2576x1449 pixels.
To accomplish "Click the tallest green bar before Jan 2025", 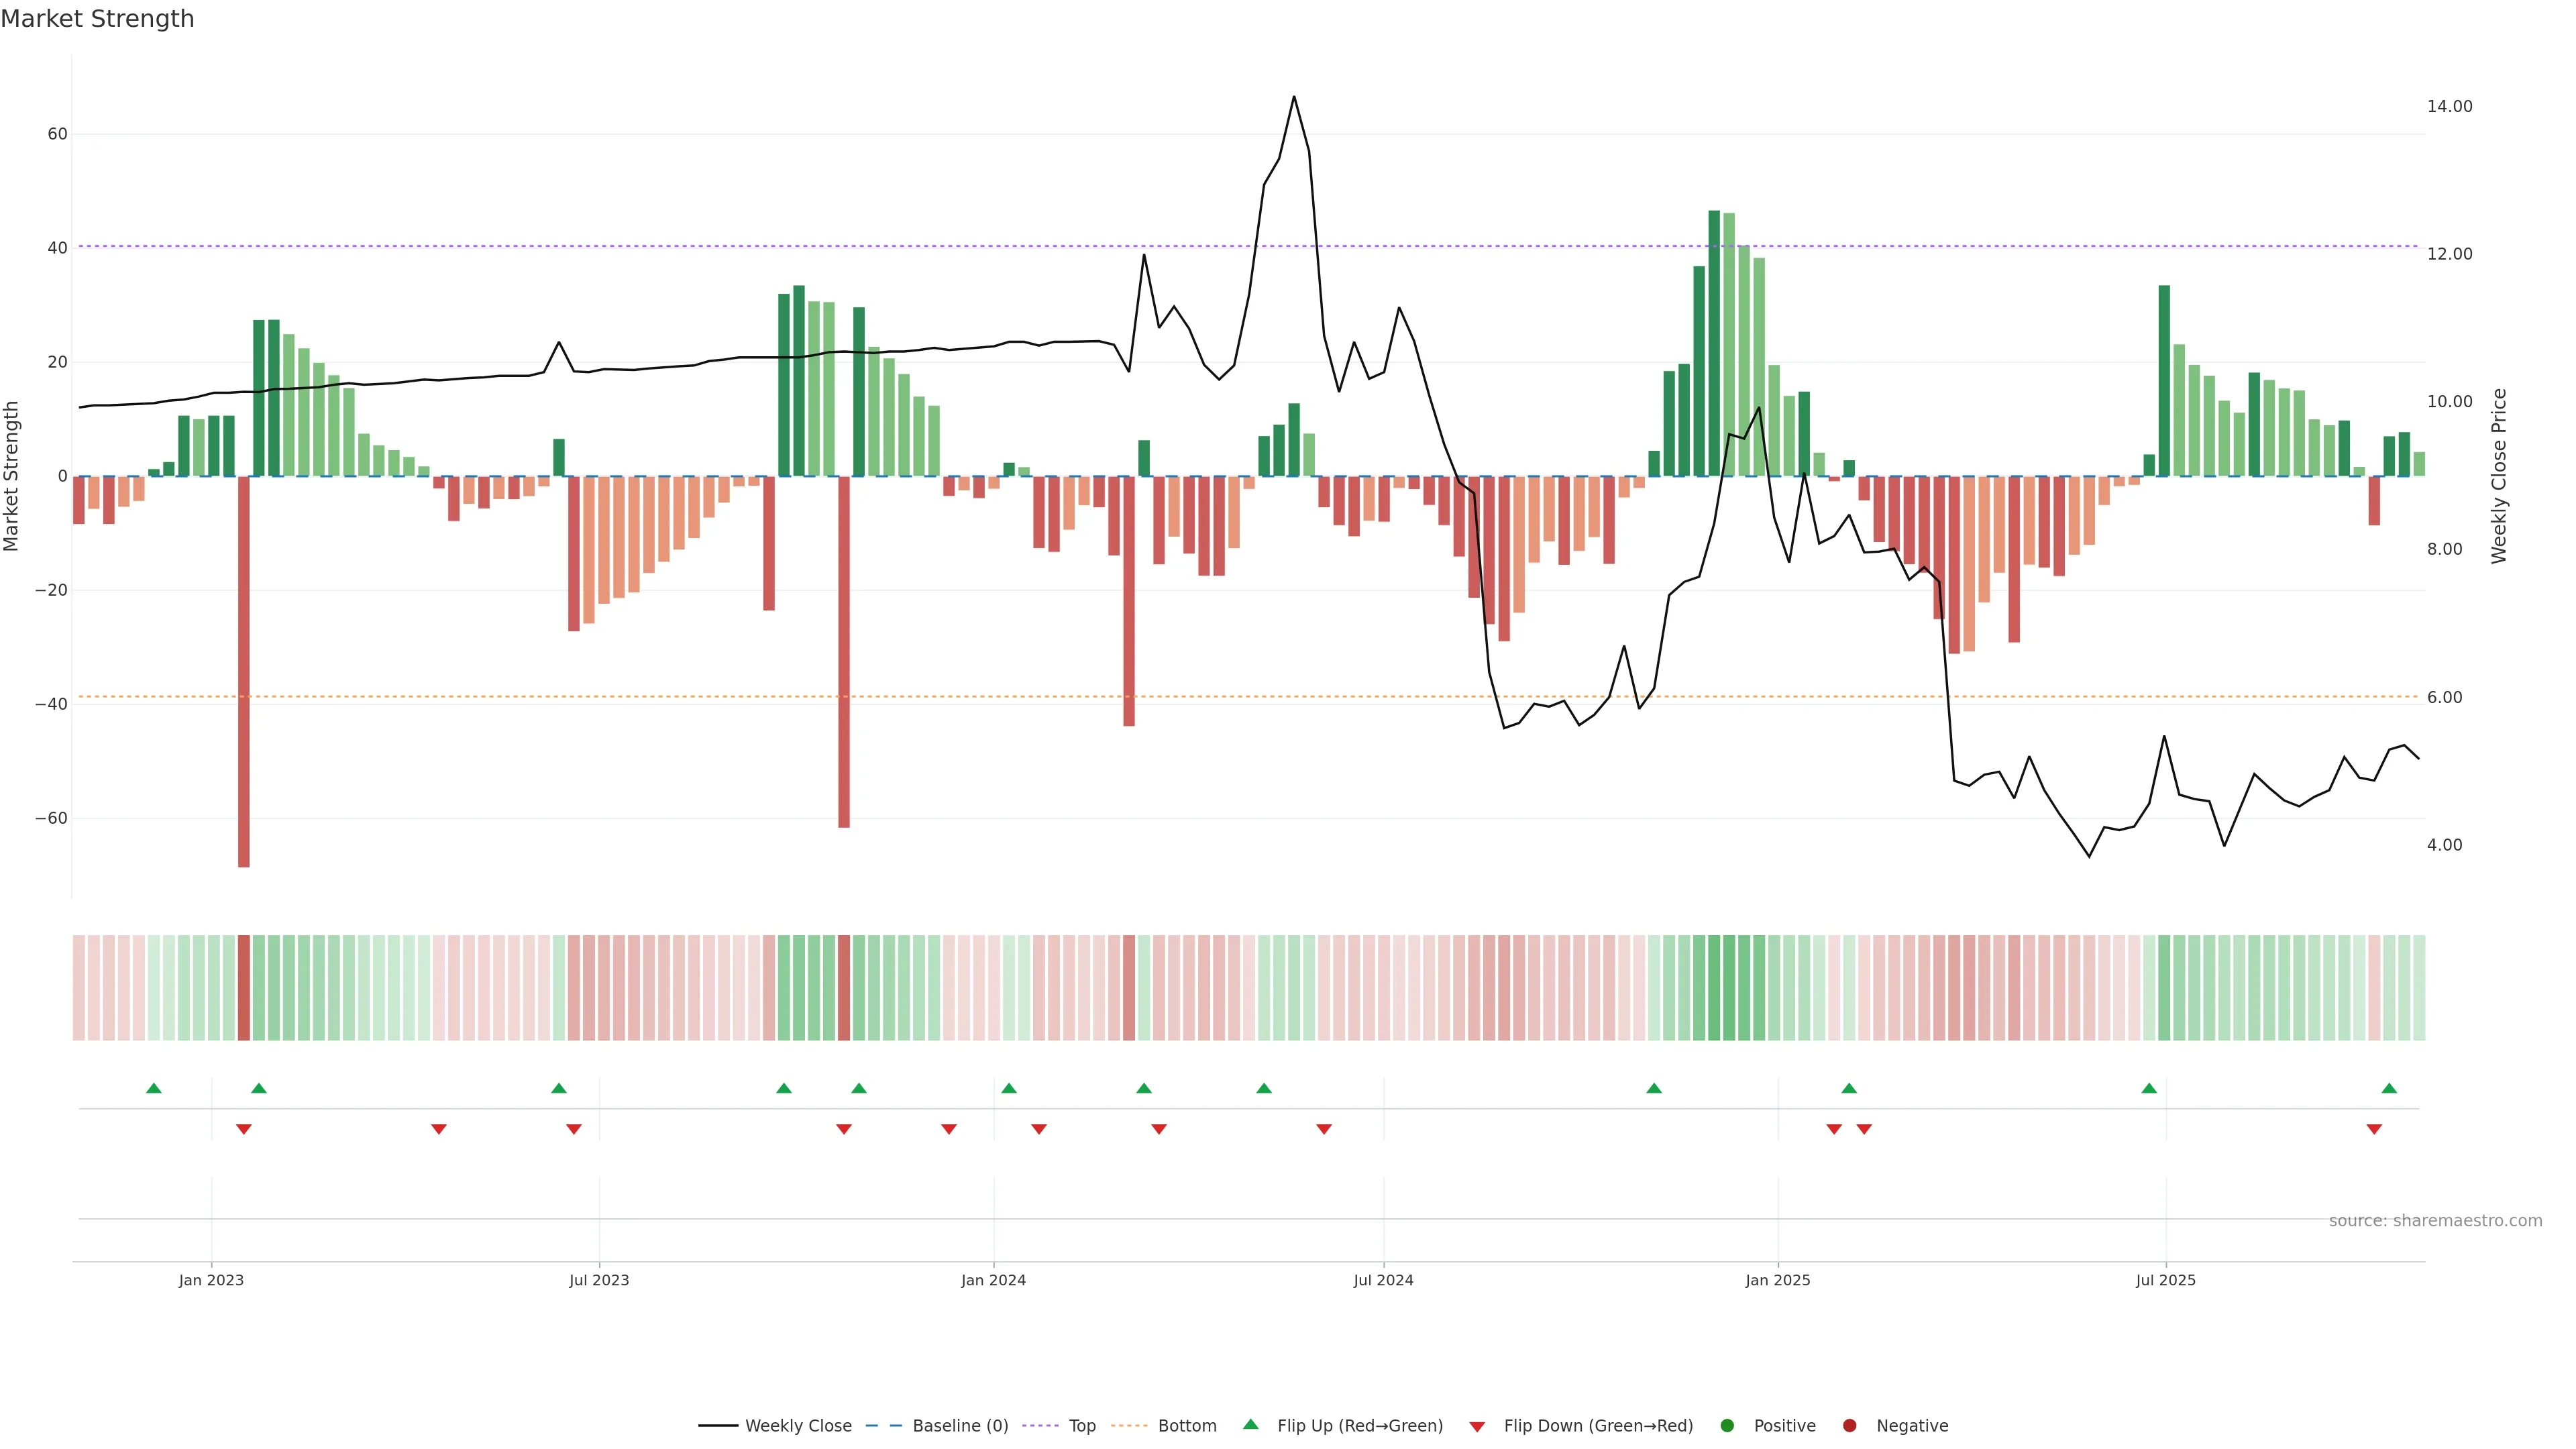I will 1714,340.
